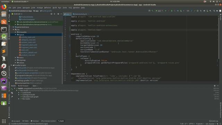
Task: Collapse the Gradle Scripts node
Action: 11,65
